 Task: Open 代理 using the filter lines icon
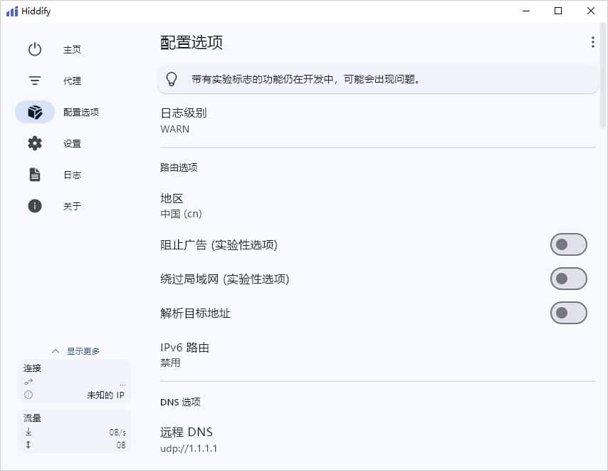click(x=35, y=81)
